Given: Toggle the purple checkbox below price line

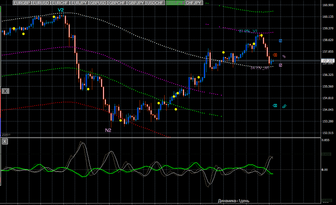Looking at the screenshot, I should [280, 65].
